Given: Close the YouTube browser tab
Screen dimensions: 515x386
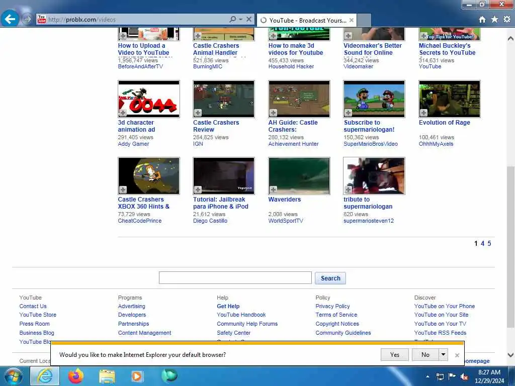Looking at the screenshot, I should 352,20.
